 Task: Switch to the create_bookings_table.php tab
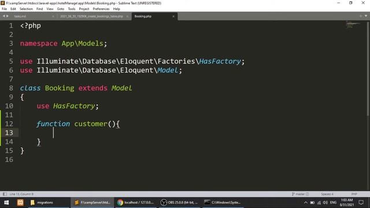point(93,16)
